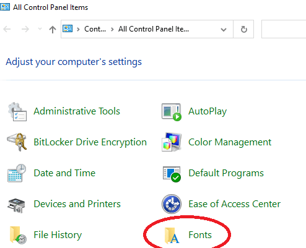Open the Color Management link
This screenshot has width=306, height=248.
click(230, 142)
